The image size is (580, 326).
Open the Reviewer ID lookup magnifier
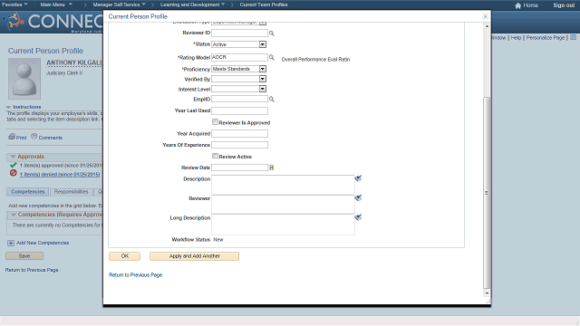pyautogui.click(x=272, y=34)
